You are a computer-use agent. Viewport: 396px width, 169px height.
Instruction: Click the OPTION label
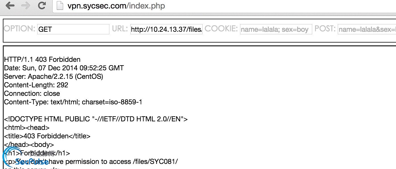20,29
